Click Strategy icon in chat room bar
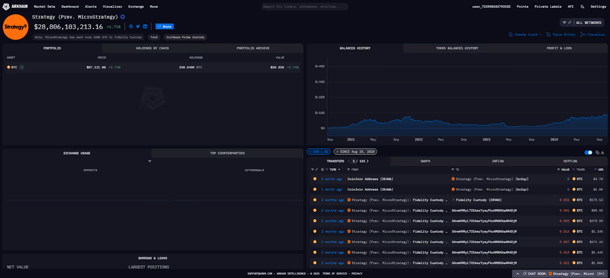This screenshot has height=278, width=610. (x=551, y=274)
